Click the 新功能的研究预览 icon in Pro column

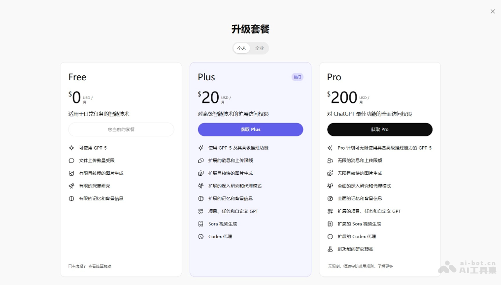(x=330, y=249)
